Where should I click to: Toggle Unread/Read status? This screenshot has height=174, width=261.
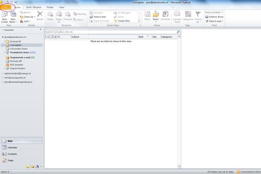(x=177, y=17)
